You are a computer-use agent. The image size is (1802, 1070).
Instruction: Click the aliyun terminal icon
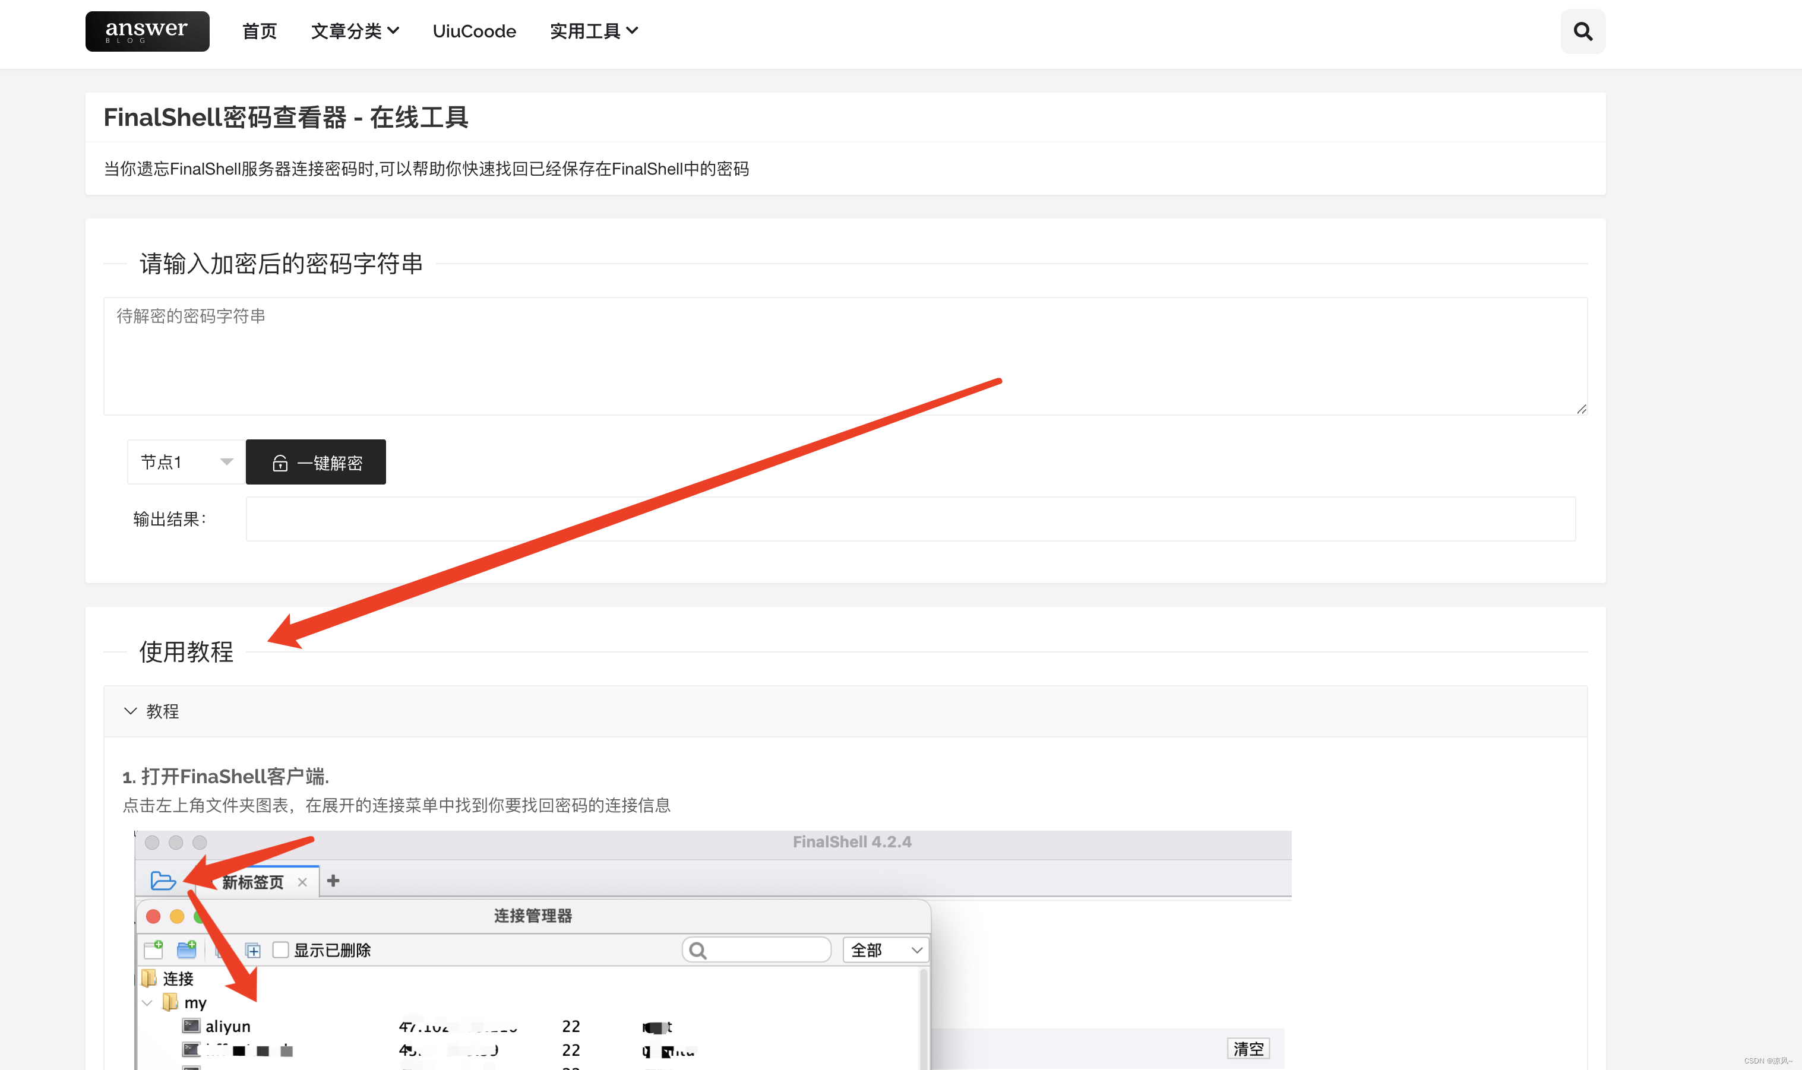tap(191, 1025)
